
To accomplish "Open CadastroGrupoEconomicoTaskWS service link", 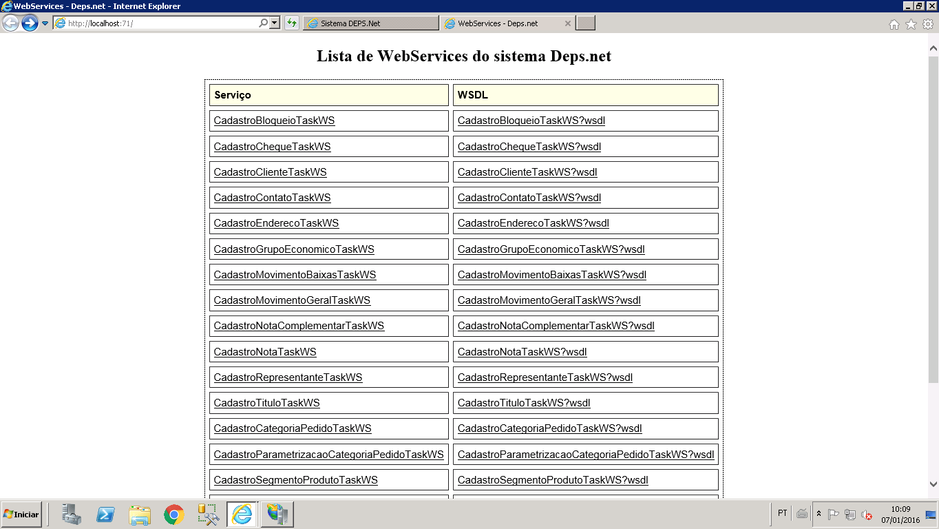I will 294,249.
